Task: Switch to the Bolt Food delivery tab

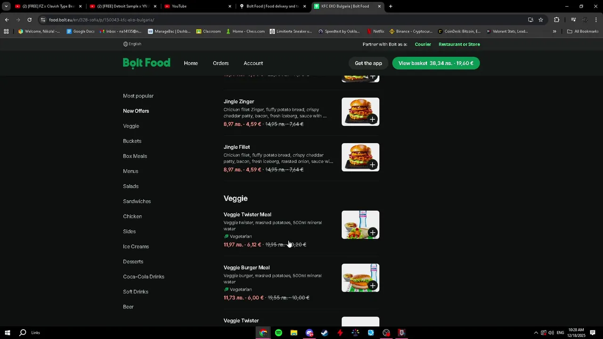Action: click(272, 6)
